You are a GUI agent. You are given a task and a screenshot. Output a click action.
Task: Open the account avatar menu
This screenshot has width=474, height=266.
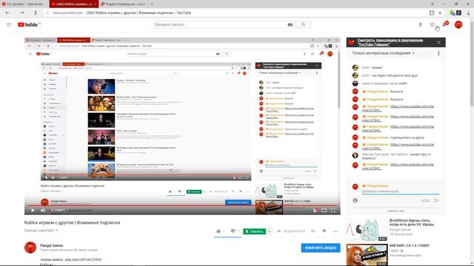coord(458,24)
